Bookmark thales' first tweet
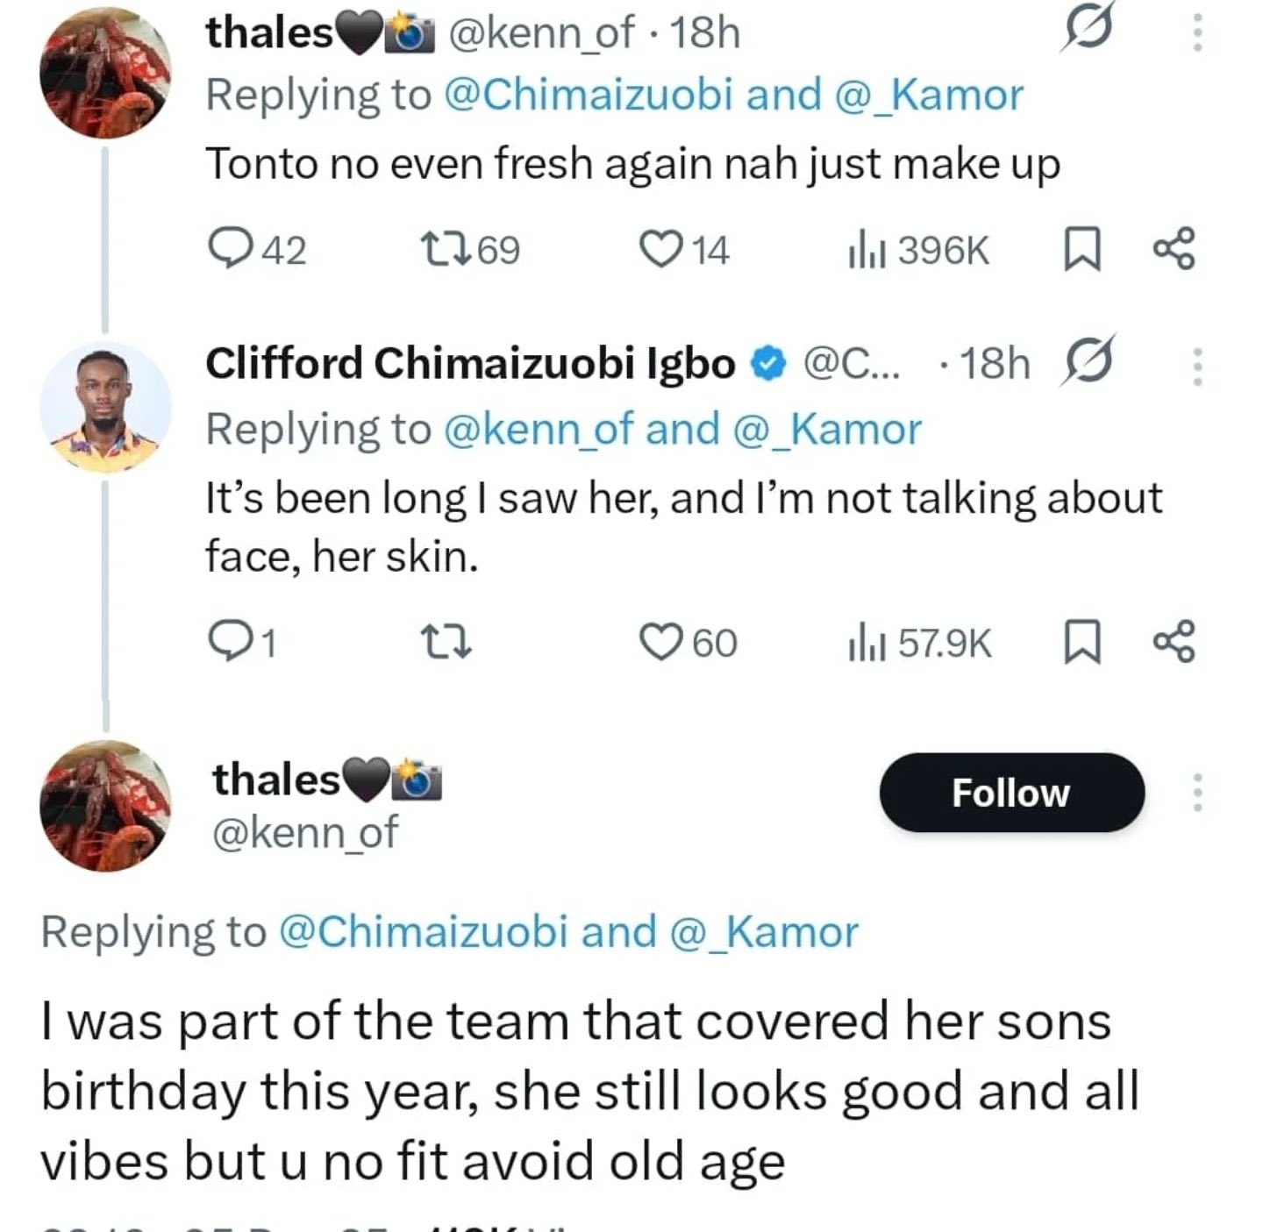1263x1232 pixels. 1081,249
